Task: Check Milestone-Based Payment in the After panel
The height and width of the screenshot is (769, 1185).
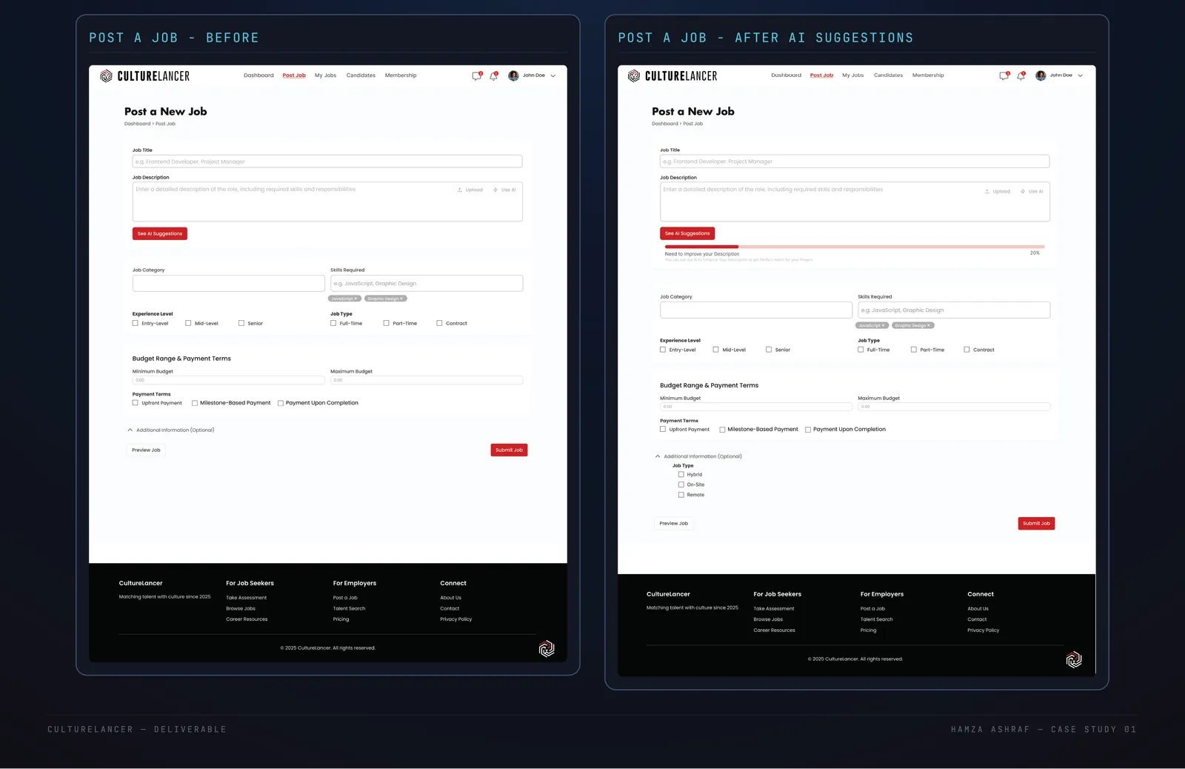Action: tap(722, 430)
